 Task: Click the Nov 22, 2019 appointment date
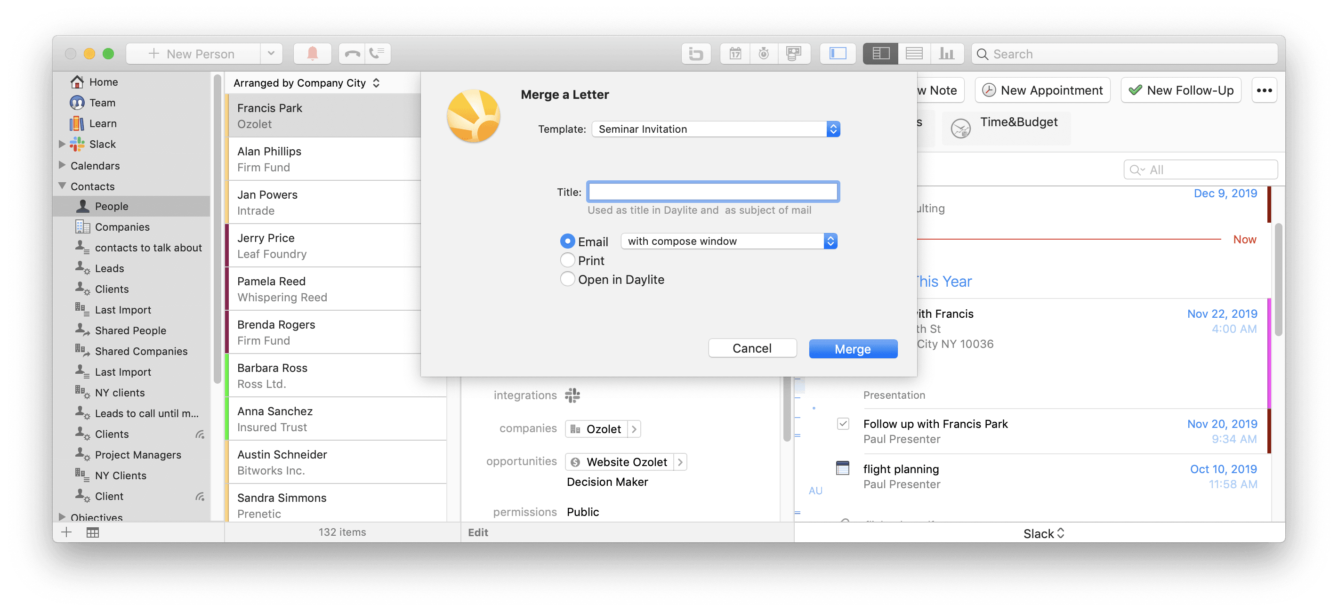pyautogui.click(x=1222, y=314)
